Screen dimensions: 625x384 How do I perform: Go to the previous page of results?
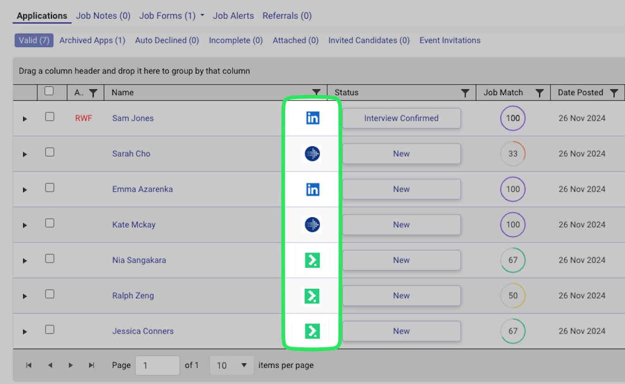pos(50,365)
